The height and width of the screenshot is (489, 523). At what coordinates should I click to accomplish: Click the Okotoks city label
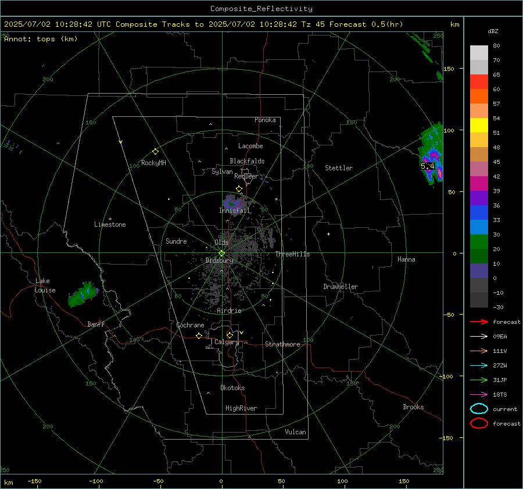tap(232, 388)
